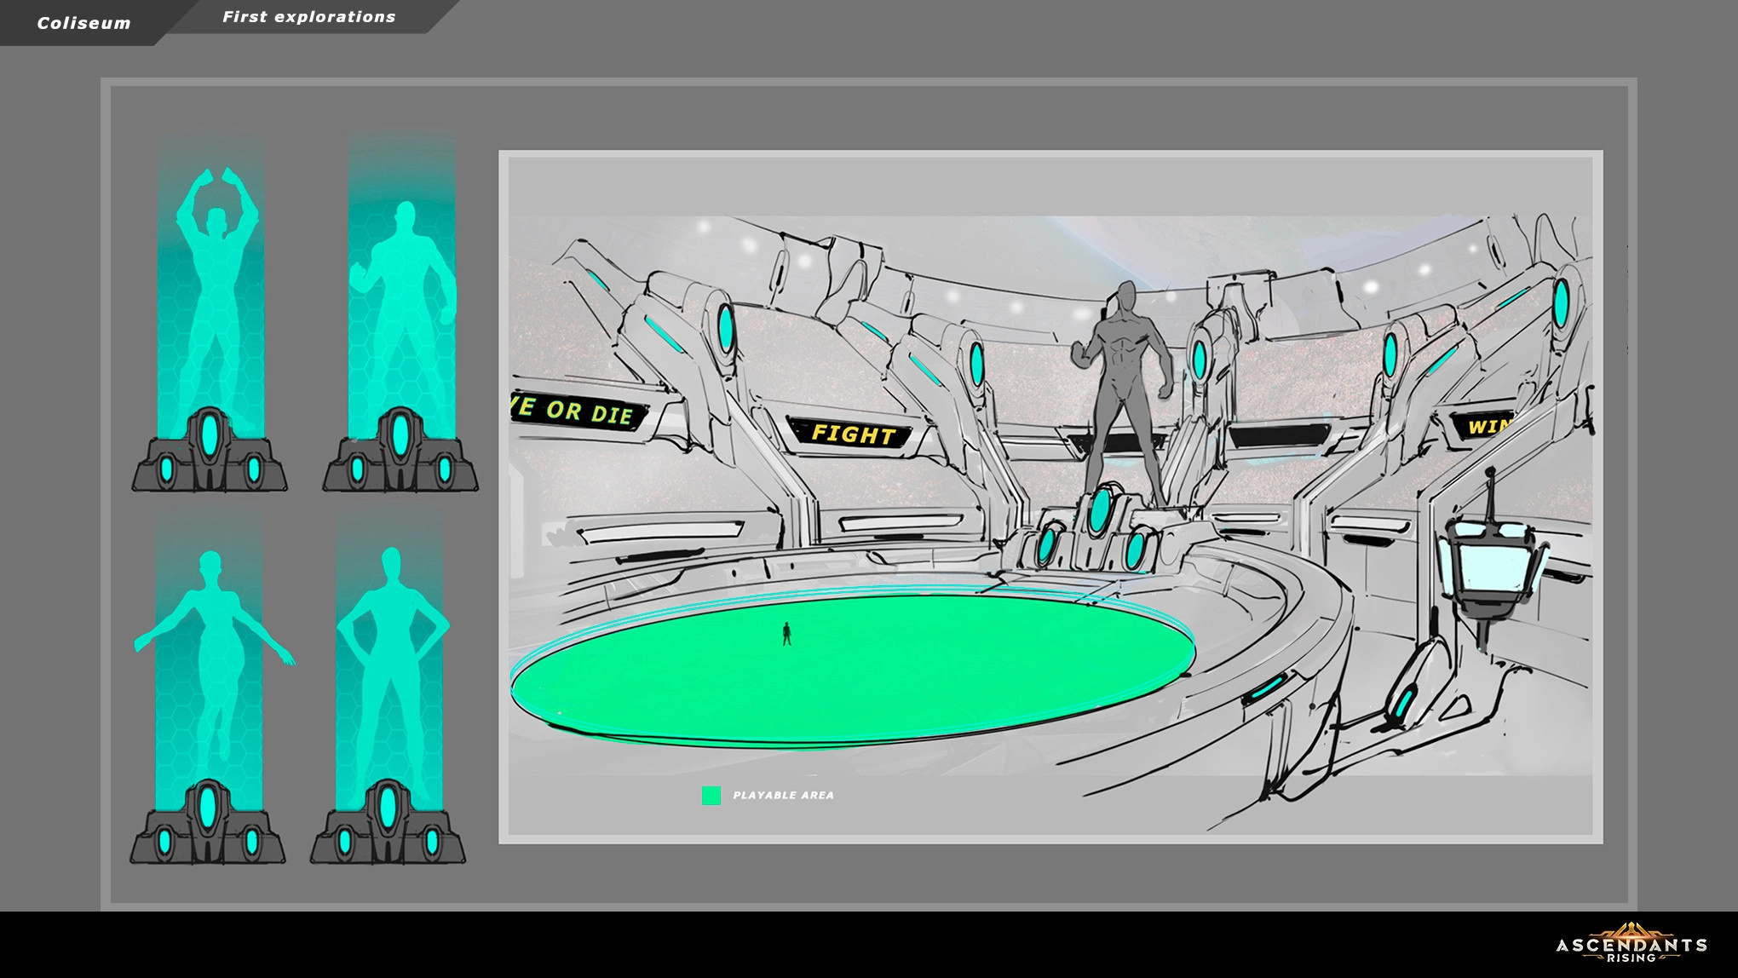Screen dimensions: 1738x978
Task: Click the green circular playable arena floor
Action: coord(852,682)
